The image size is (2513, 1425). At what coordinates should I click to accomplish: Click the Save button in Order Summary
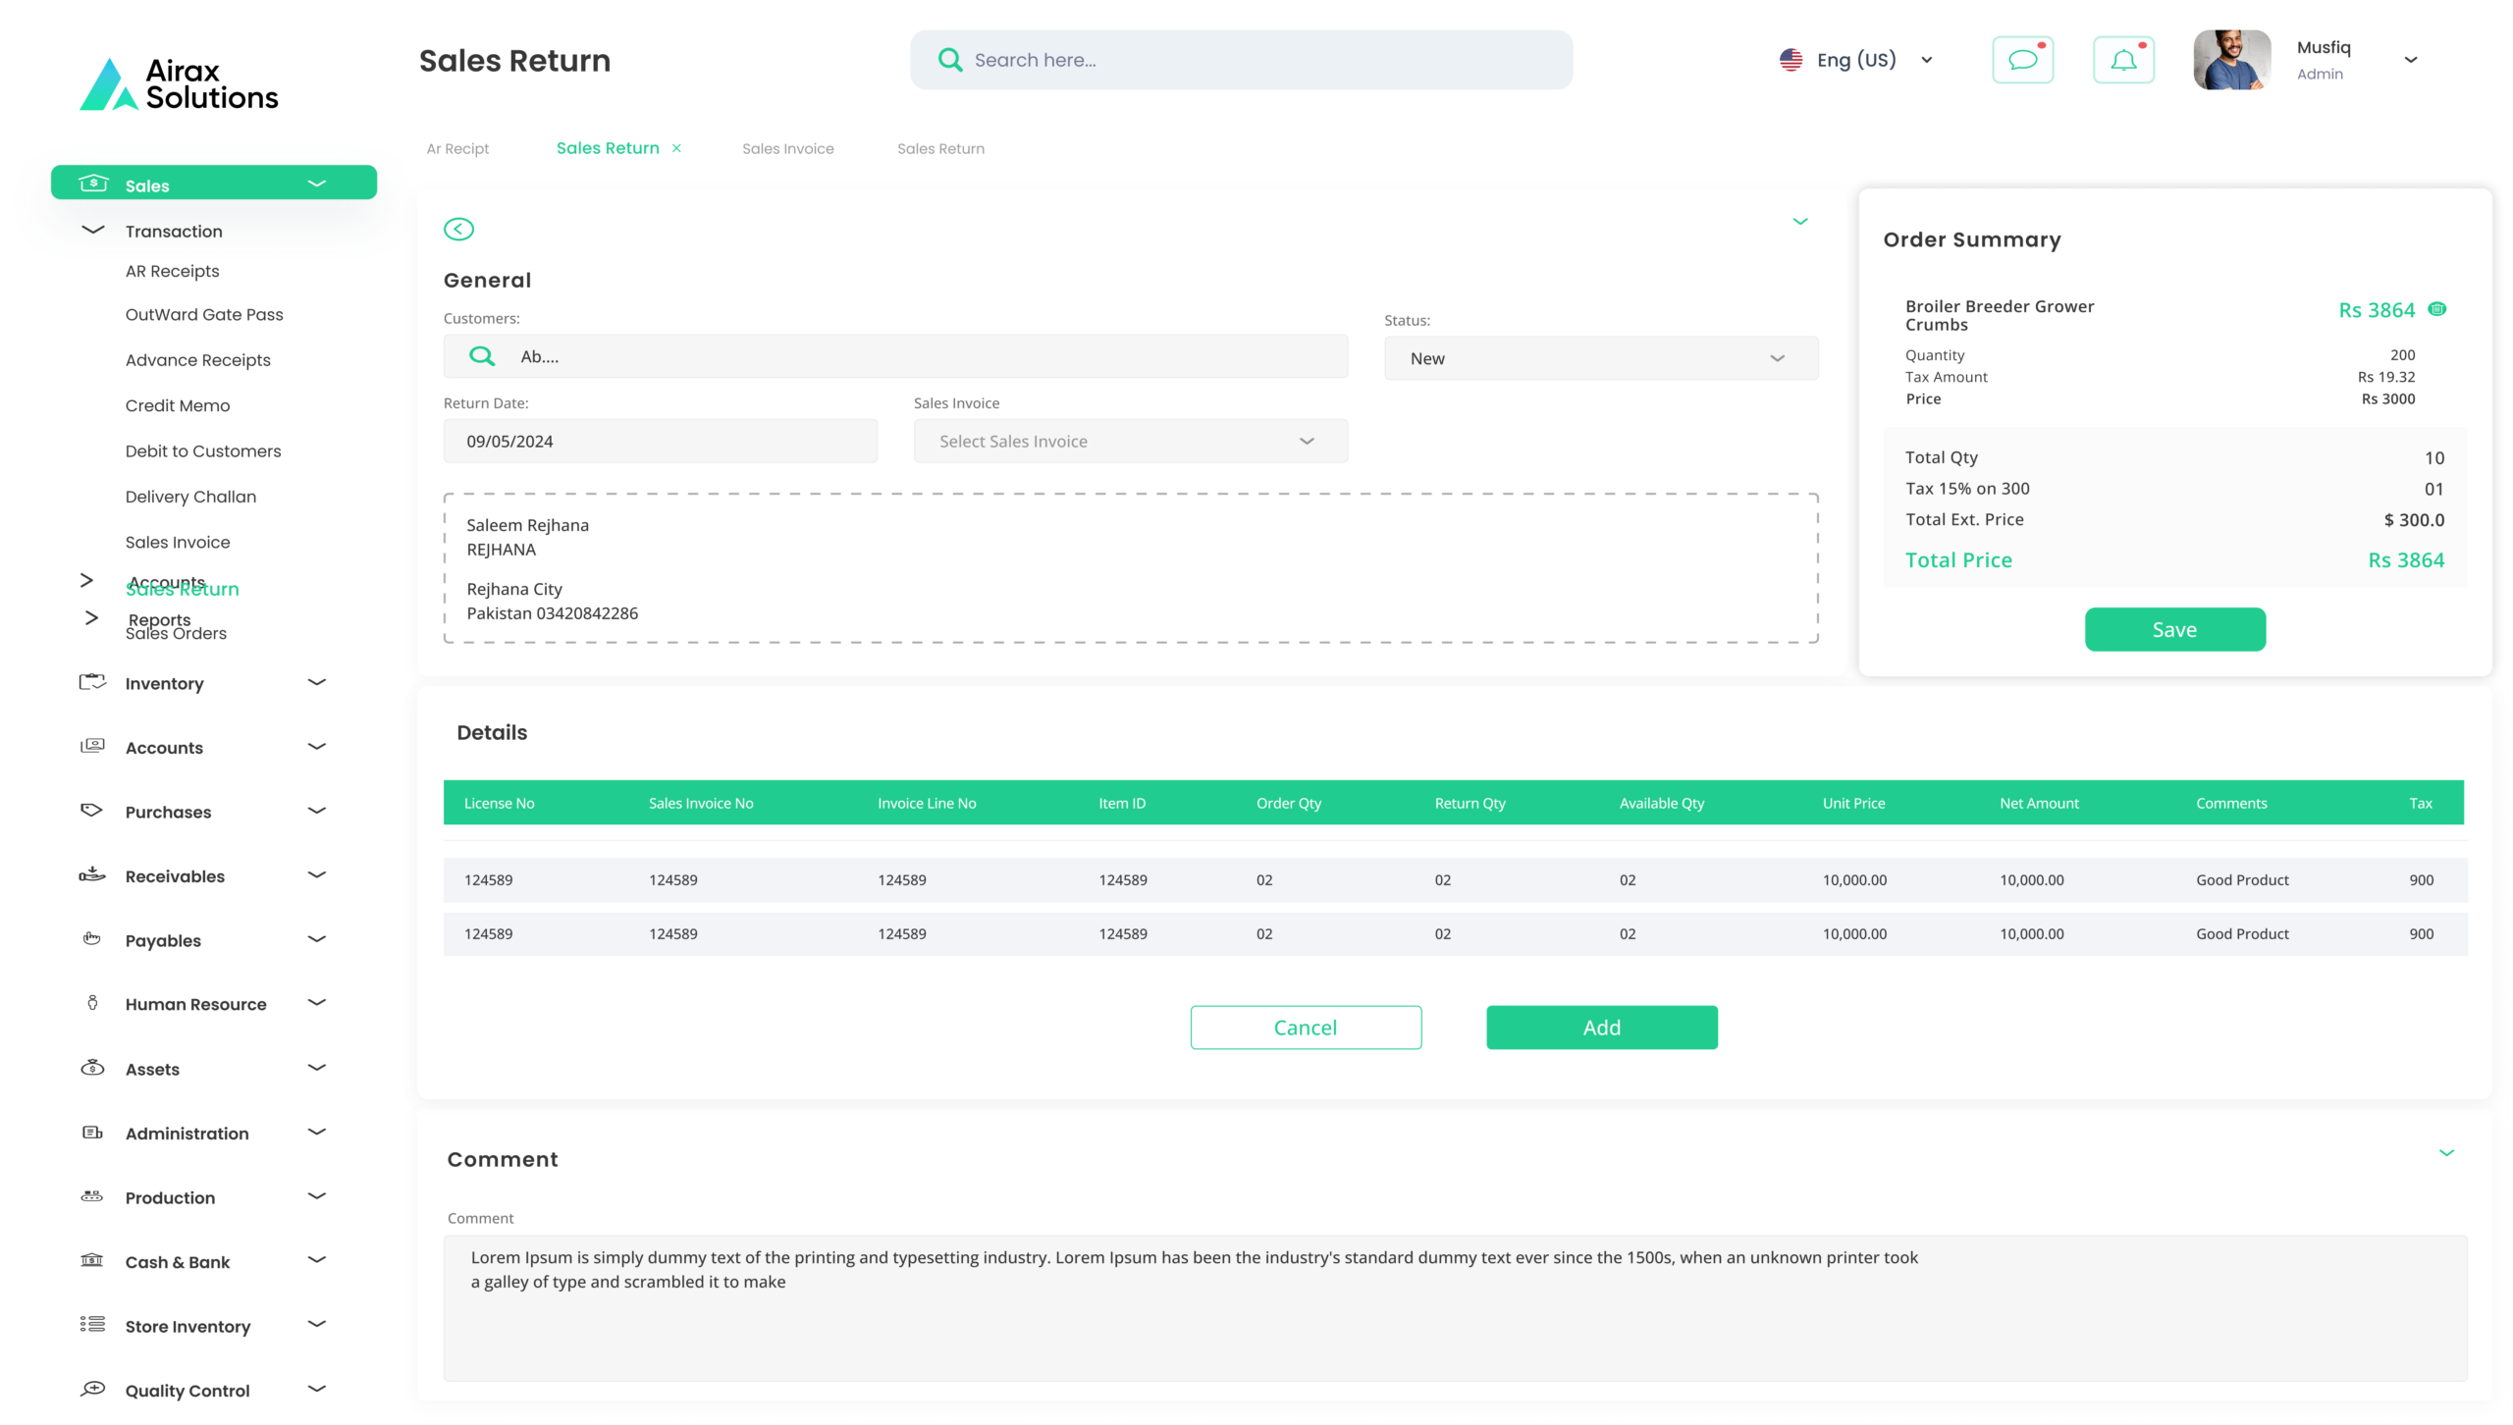coord(2174,629)
